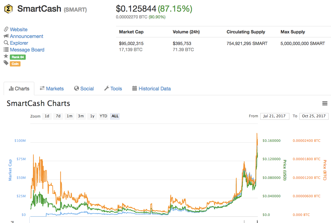The height and width of the screenshot is (223, 331).
Task: Click the Price (BTC) axis label
Action: pos(325,170)
